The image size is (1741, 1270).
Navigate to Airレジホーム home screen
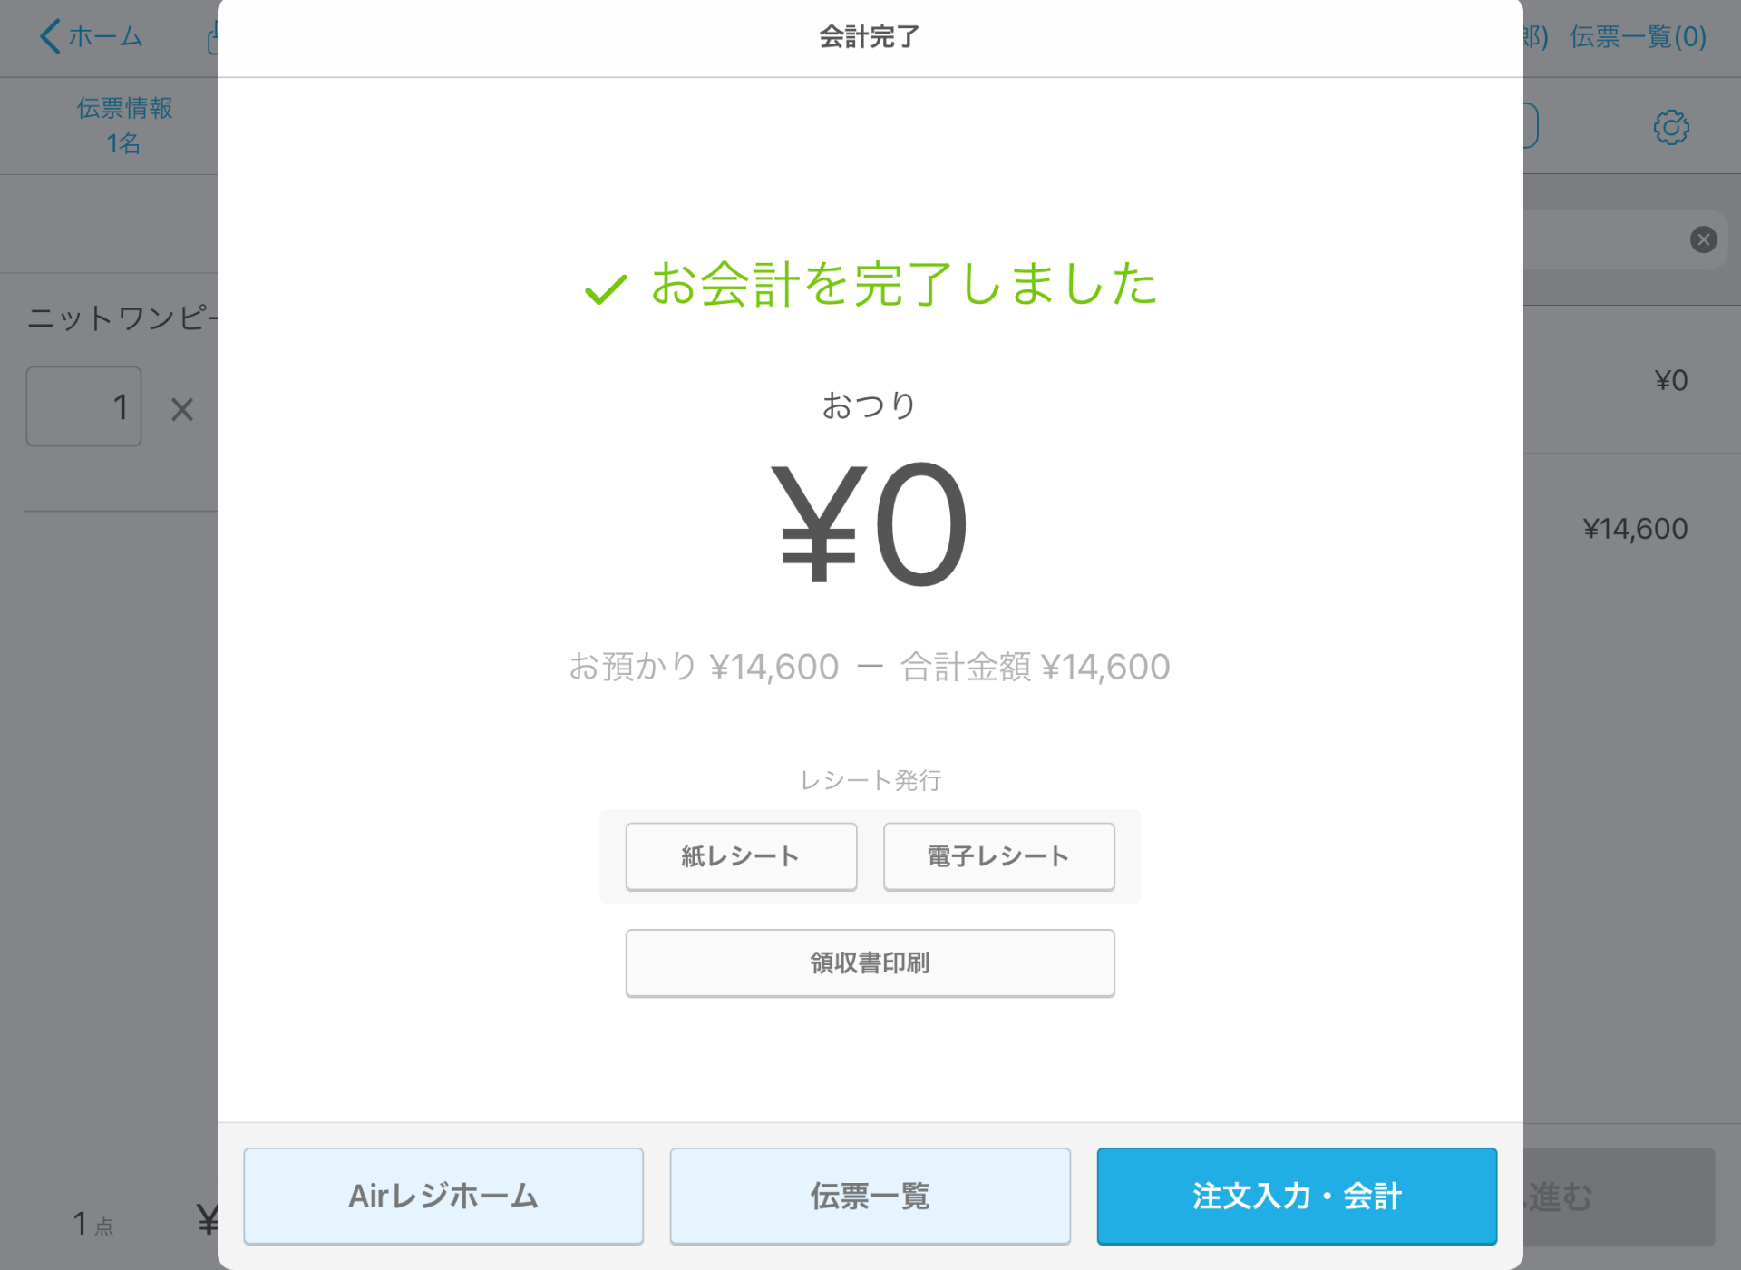tap(443, 1196)
